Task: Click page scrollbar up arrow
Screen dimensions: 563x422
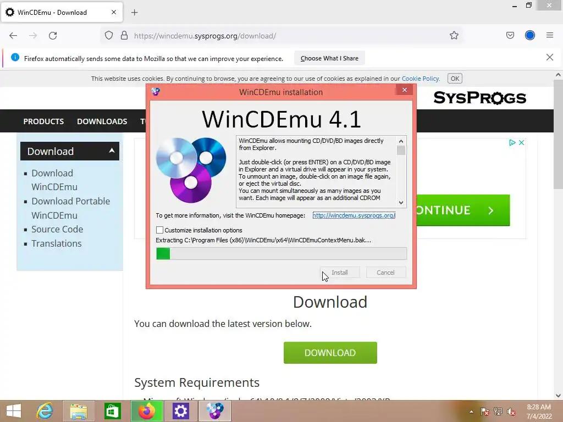Action: [558, 75]
